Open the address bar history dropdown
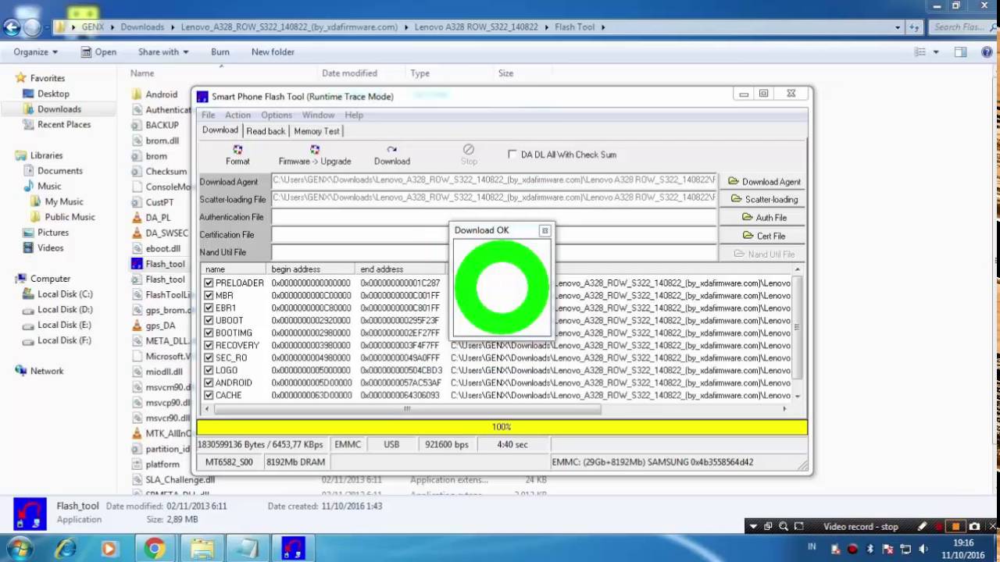Viewport: 1000px width, 562px height. tap(898, 27)
